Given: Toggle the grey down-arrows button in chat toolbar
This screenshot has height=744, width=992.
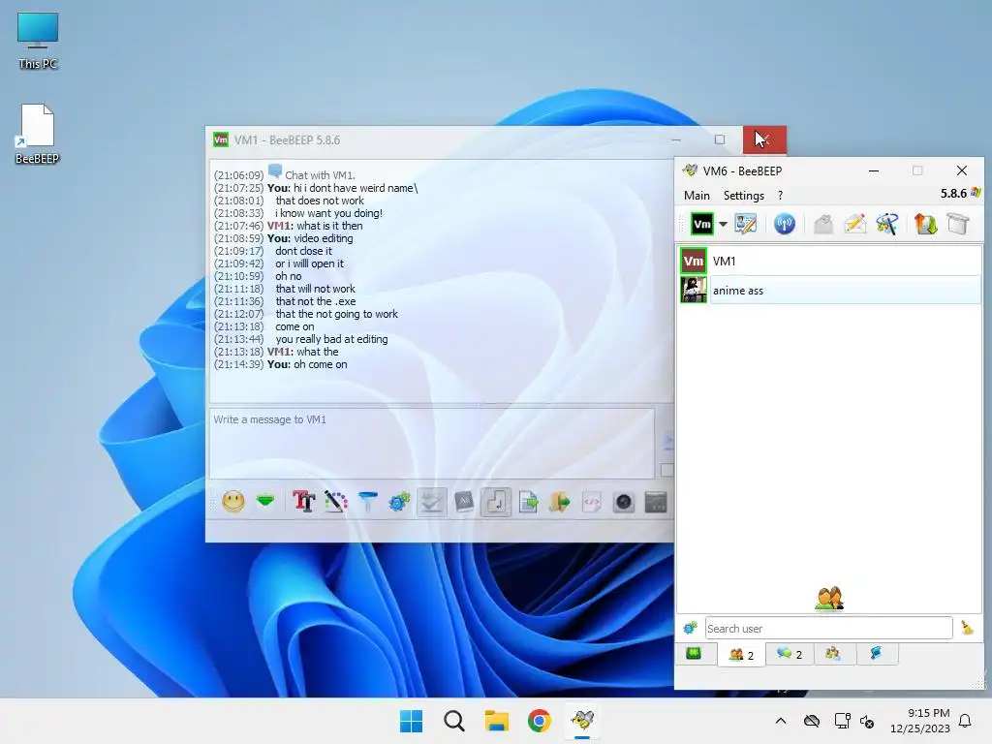Looking at the screenshot, I should [432, 503].
